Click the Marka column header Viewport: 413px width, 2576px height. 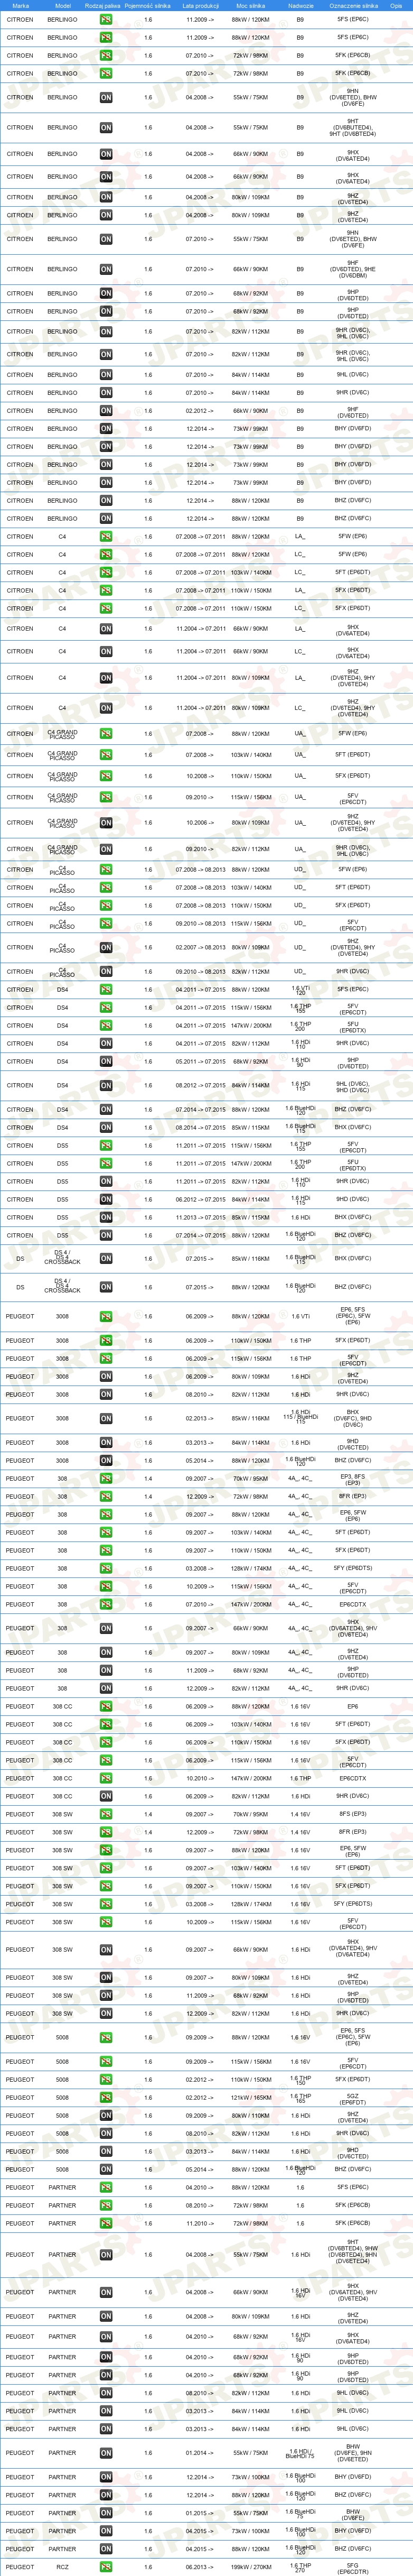(x=20, y=5)
